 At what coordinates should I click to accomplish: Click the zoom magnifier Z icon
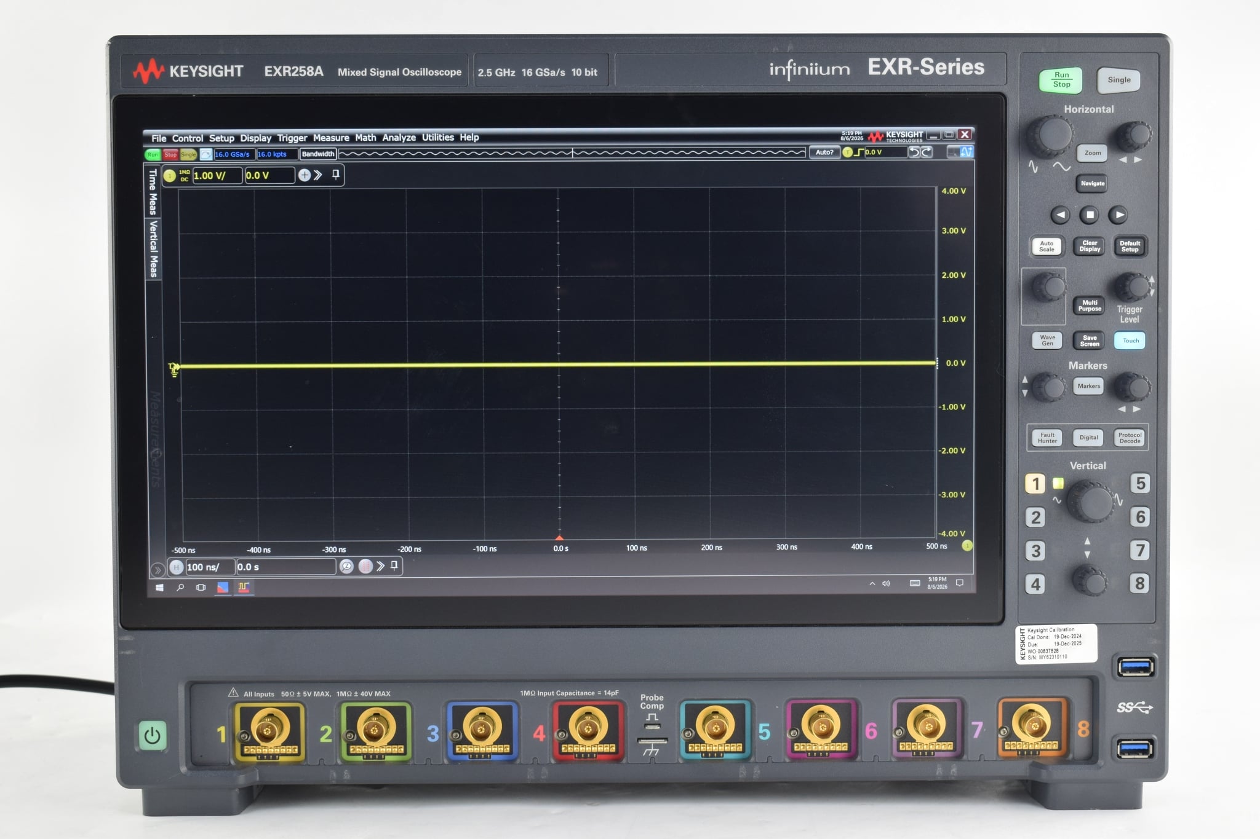pyautogui.click(x=346, y=566)
